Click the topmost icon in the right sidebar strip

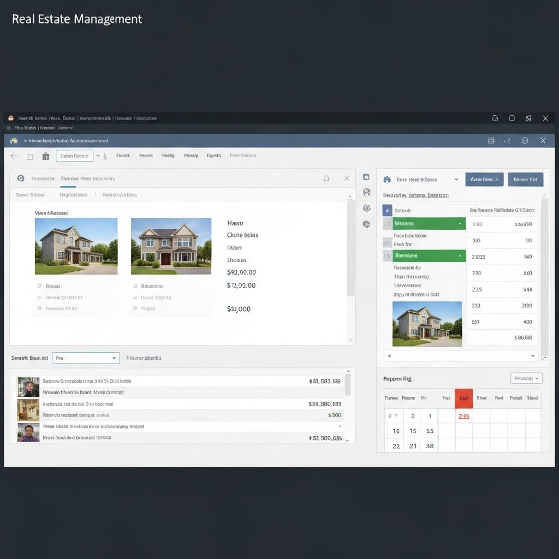[366, 177]
